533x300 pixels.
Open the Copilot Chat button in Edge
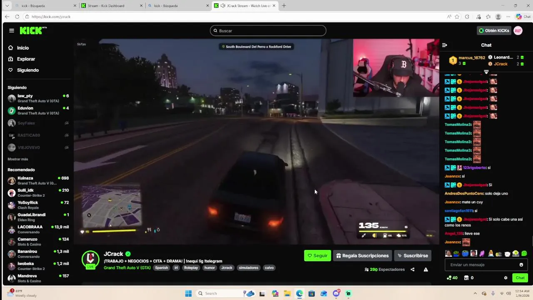(x=523, y=17)
